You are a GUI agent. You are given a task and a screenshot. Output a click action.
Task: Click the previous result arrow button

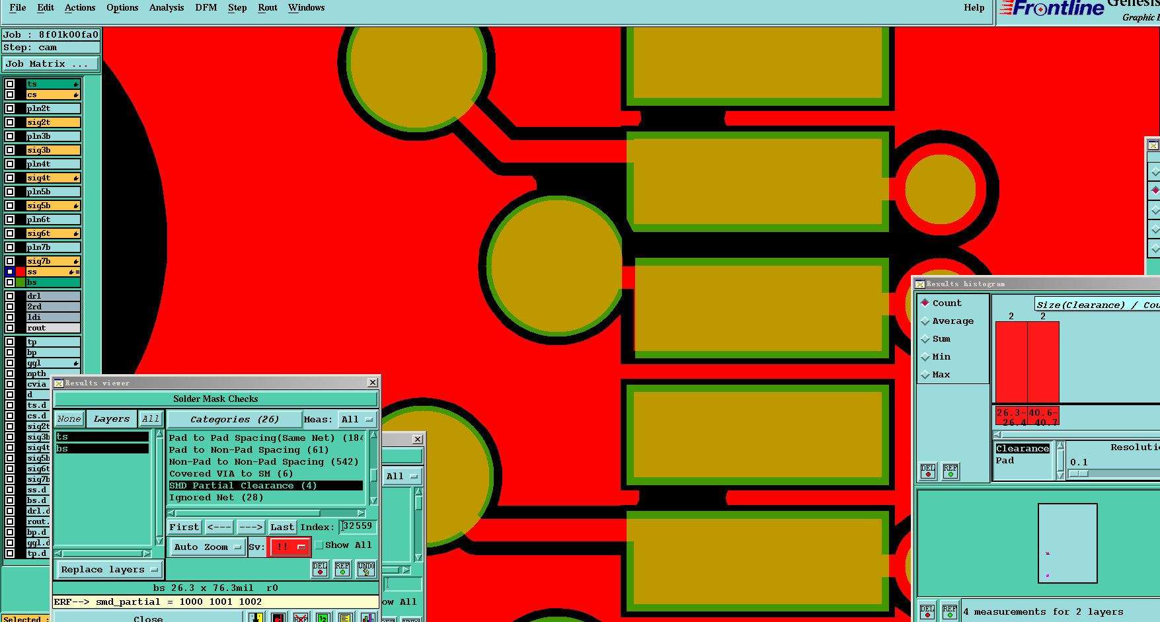coord(219,527)
